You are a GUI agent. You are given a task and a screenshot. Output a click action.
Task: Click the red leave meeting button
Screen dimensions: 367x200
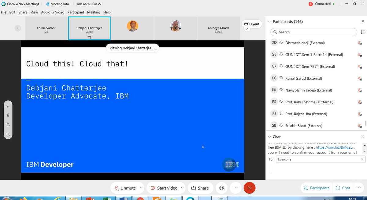[250, 188]
